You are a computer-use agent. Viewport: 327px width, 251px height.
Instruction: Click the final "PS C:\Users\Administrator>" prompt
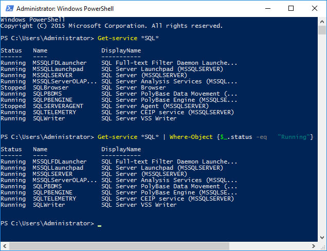47,223
